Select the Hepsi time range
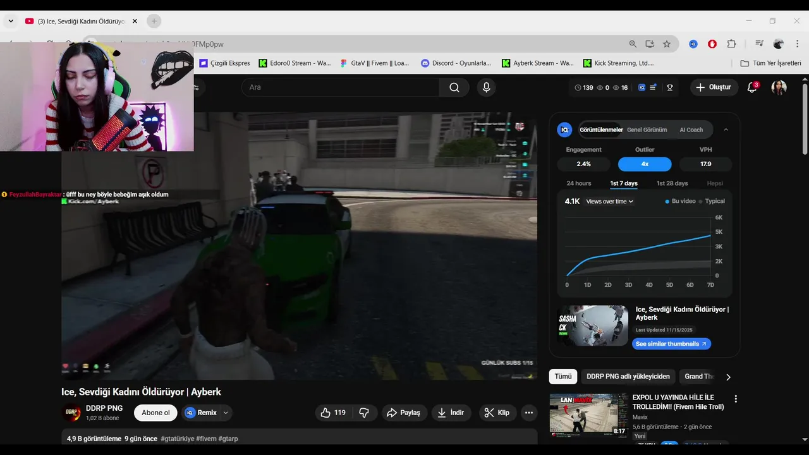This screenshot has height=455, width=809. (715, 183)
